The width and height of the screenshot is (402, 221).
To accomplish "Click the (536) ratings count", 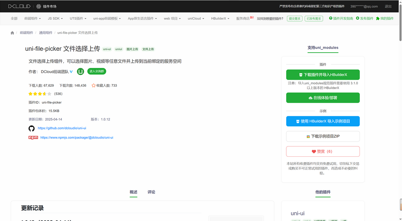I will pos(58,94).
